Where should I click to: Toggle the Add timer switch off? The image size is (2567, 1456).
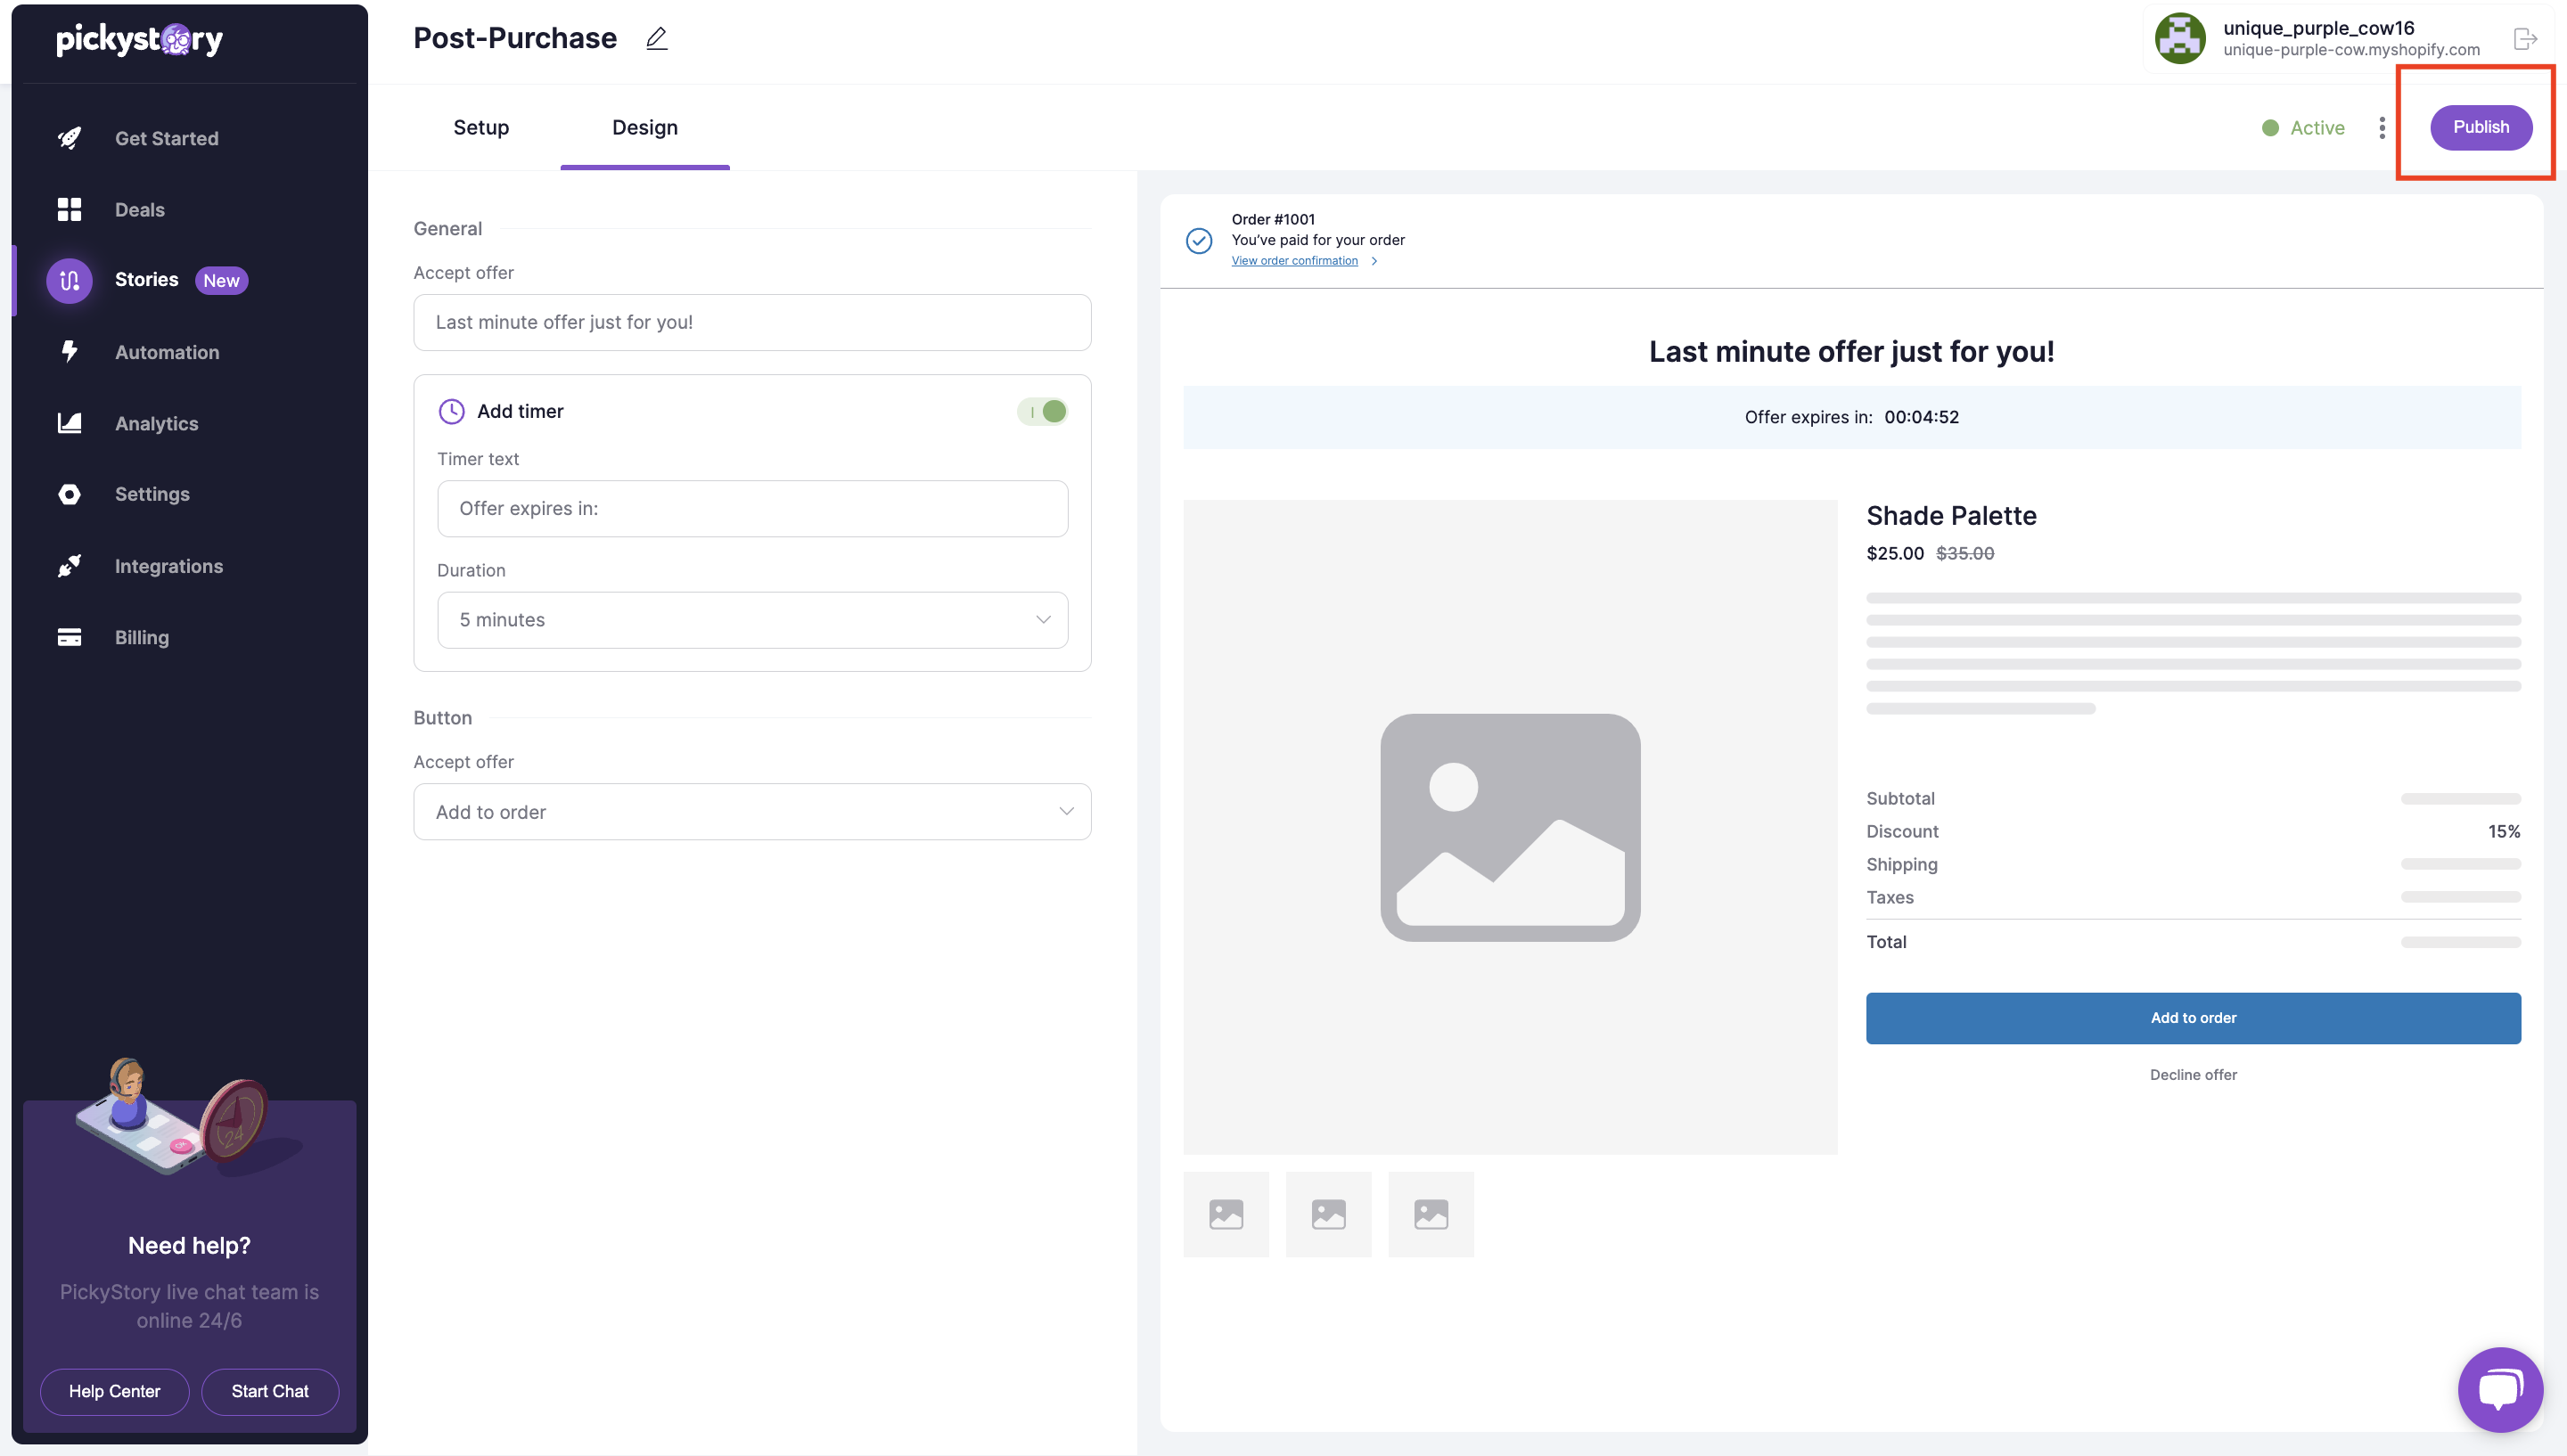tap(1042, 411)
